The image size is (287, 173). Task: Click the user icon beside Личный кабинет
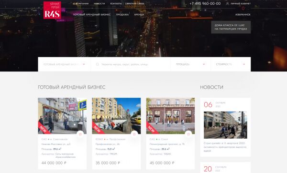227,3
